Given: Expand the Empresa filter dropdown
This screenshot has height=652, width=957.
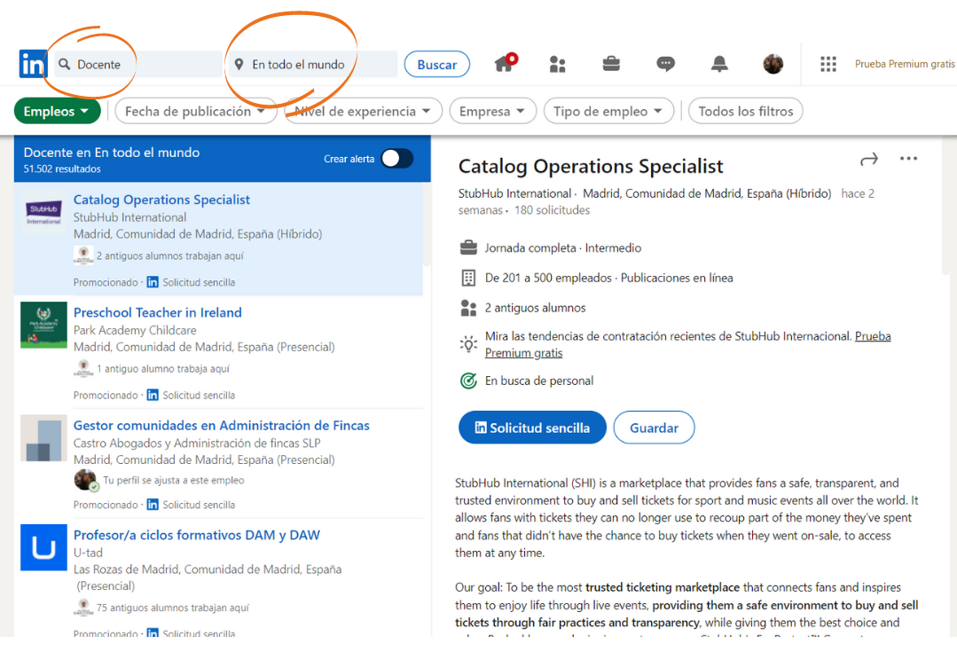Looking at the screenshot, I should (x=492, y=111).
